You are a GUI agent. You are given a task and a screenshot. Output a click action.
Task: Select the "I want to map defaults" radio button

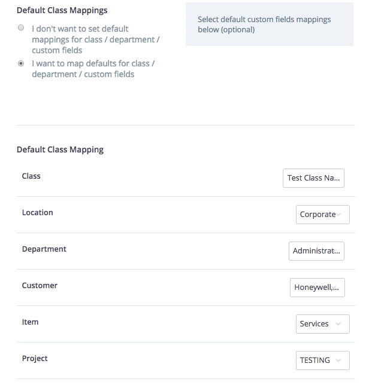point(21,63)
